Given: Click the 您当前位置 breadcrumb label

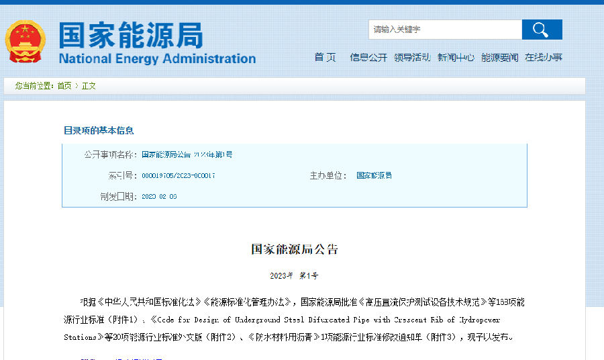Looking at the screenshot, I should tap(34, 85).
